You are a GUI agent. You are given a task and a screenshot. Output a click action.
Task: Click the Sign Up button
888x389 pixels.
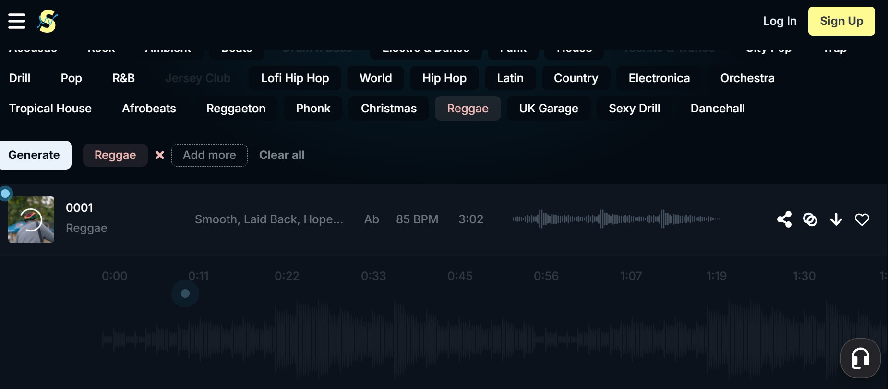click(x=841, y=21)
